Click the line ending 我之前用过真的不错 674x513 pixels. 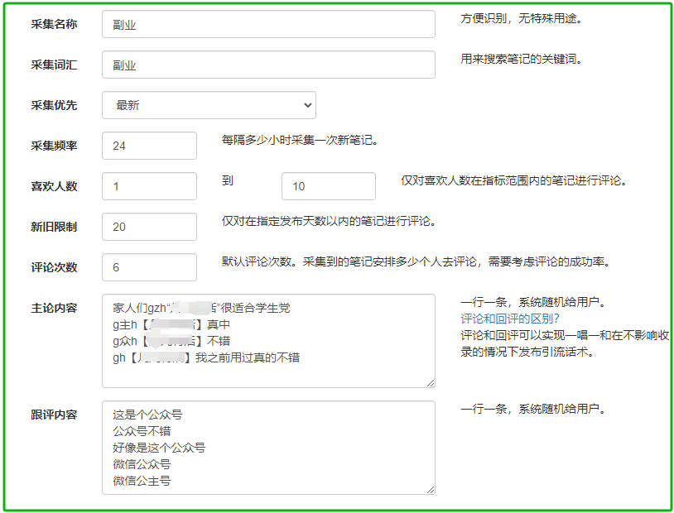point(206,357)
